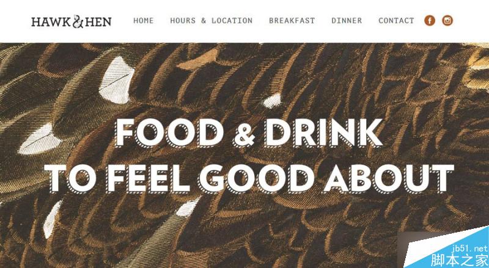This screenshot has width=489, height=268.
Task: Open the Instagram social icon
Action: (447, 21)
